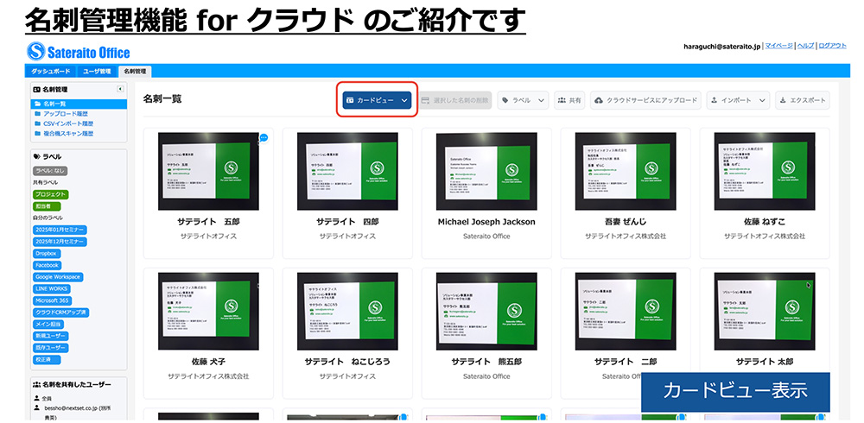
Task: Click the Sateraito Office logo
Action: [79, 52]
